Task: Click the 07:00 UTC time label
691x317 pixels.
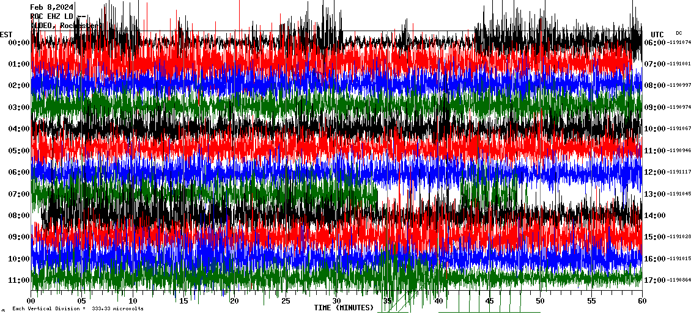Action: (655, 64)
